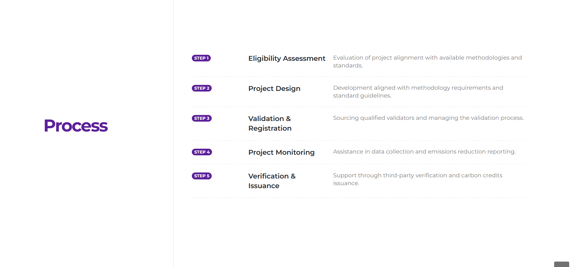The width and height of the screenshot is (571, 267).
Task: Click the purple STEP 4 badge
Action: 202,152
